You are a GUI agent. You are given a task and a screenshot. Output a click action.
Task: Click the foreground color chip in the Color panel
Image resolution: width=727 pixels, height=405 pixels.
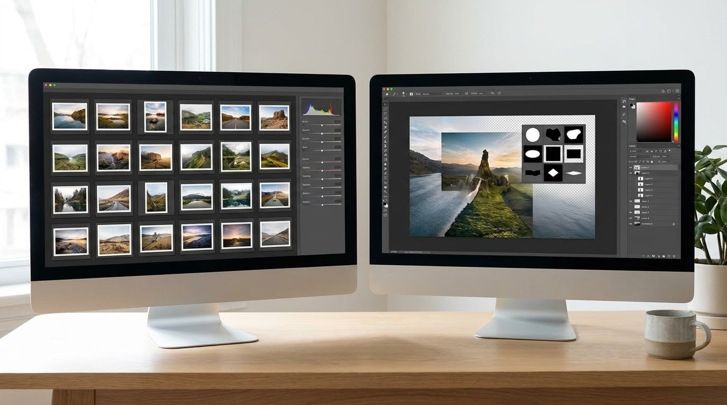pos(631,105)
